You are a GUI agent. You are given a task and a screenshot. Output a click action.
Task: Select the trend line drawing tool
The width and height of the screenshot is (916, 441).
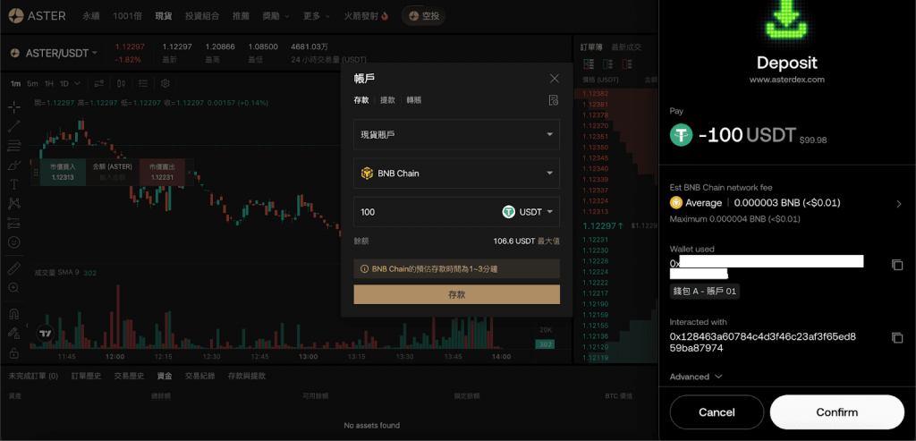[x=14, y=125]
